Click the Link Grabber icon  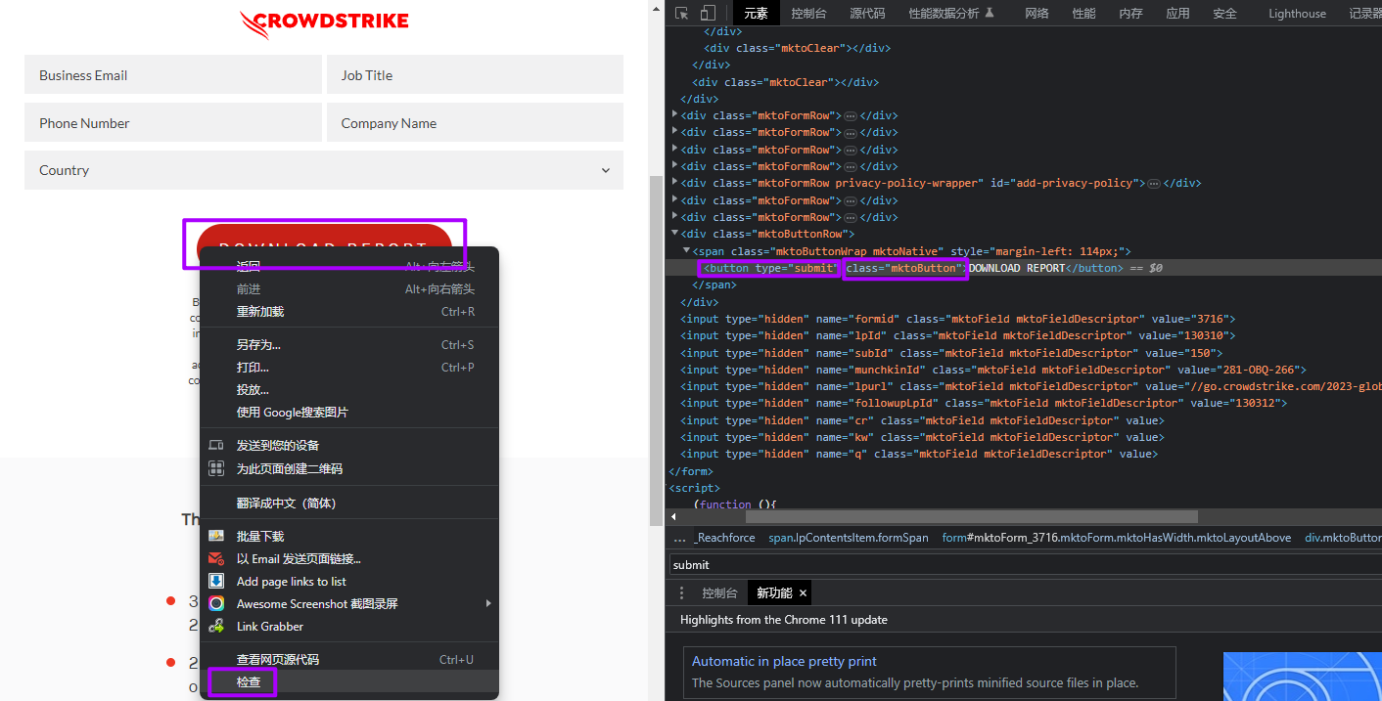tap(216, 626)
